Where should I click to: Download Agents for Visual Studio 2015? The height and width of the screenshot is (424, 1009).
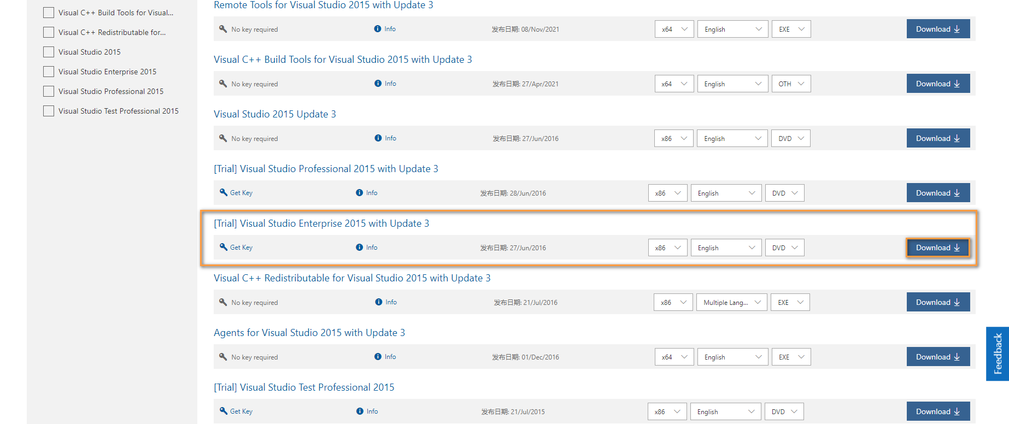tap(938, 357)
